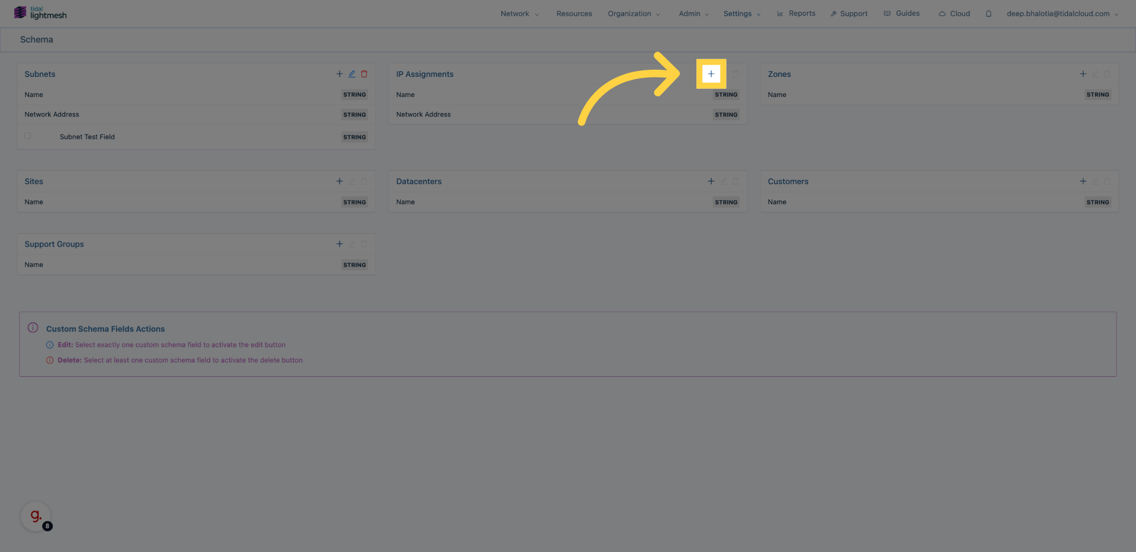Screen dimensions: 1136x552
Task: Add a field to Datacenters schema
Action: point(711,182)
